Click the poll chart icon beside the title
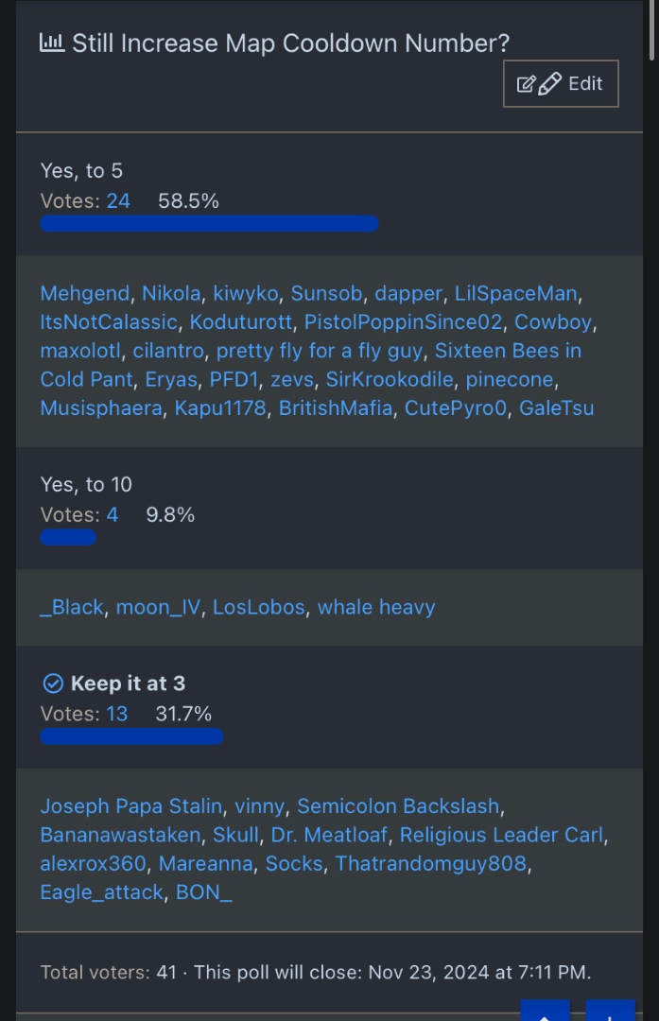 (52, 43)
